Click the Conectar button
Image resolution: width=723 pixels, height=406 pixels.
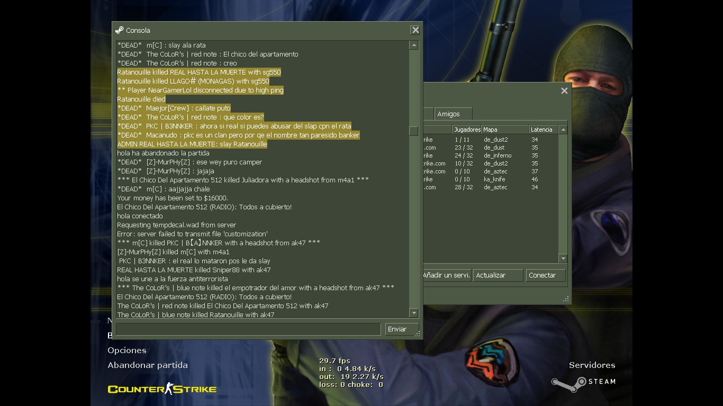[546, 275]
